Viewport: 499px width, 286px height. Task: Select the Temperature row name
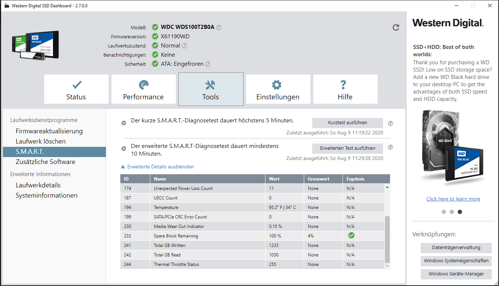click(166, 207)
